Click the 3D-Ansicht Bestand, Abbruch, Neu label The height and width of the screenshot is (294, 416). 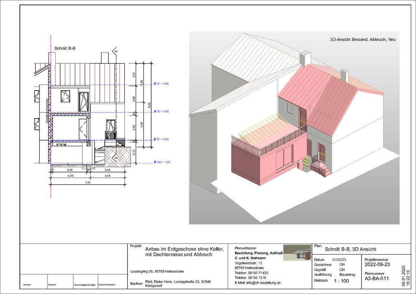pos(362,40)
